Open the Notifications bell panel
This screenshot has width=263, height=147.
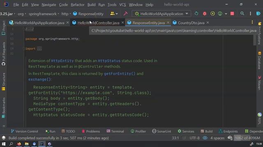(260, 24)
